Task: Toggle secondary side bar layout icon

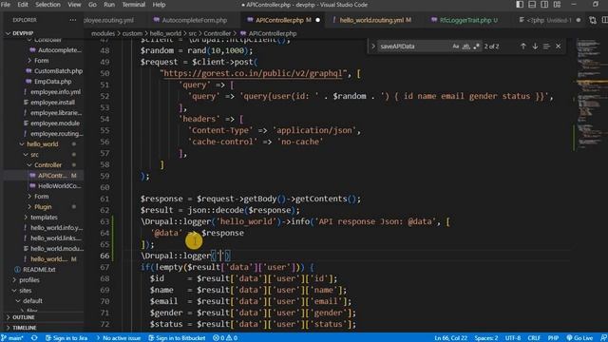Action: click(x=544, y=5)
